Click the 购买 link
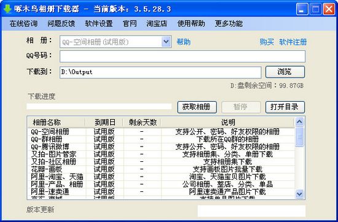This screenshot has height=222, width=338. click(267, 42)
